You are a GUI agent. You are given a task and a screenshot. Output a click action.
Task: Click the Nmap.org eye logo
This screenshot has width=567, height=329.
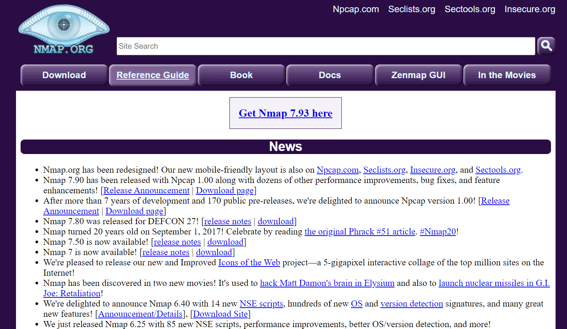pos(64,29)
